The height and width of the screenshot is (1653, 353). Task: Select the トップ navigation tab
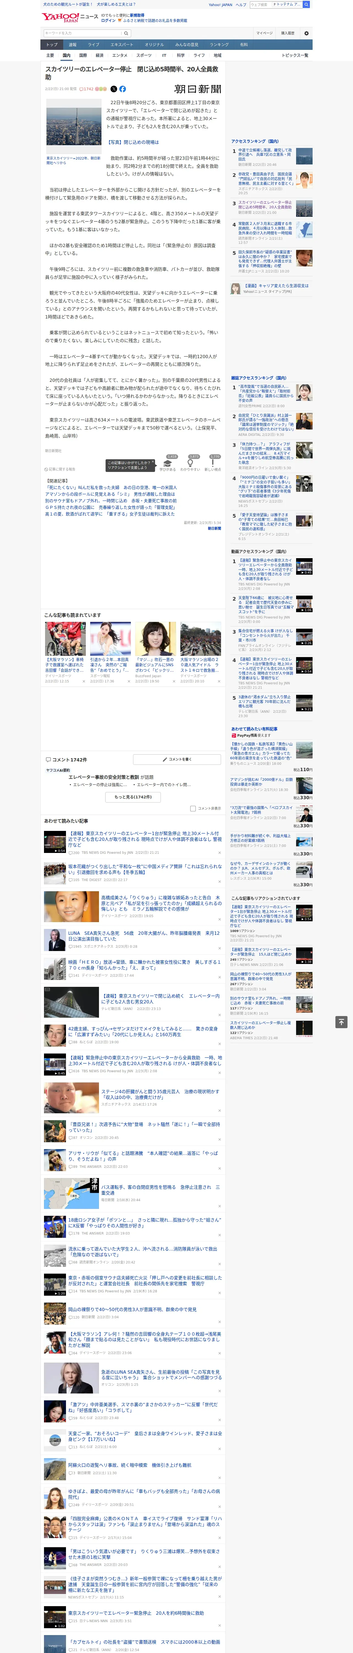(x=52, y=45)
